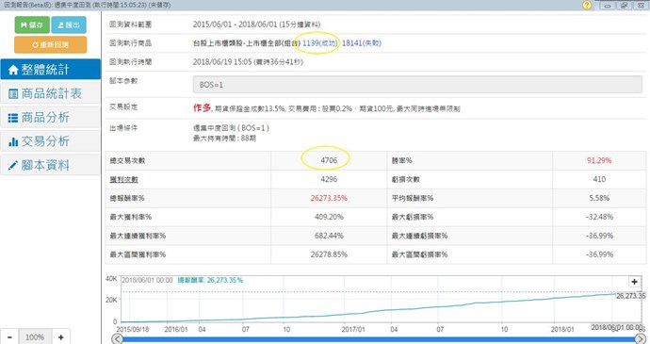Click the orange 重新回測 button
650x344 pixels.
[51, 44]
